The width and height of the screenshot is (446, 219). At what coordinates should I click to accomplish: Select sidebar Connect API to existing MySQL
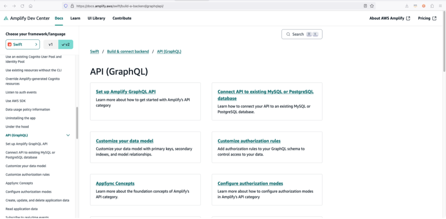[x=30, y=155]
